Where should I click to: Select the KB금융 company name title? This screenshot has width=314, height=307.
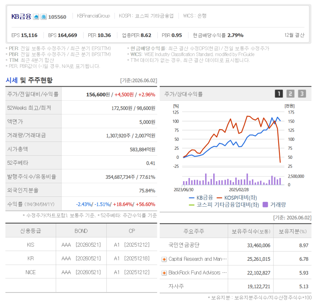pos(21,16)
